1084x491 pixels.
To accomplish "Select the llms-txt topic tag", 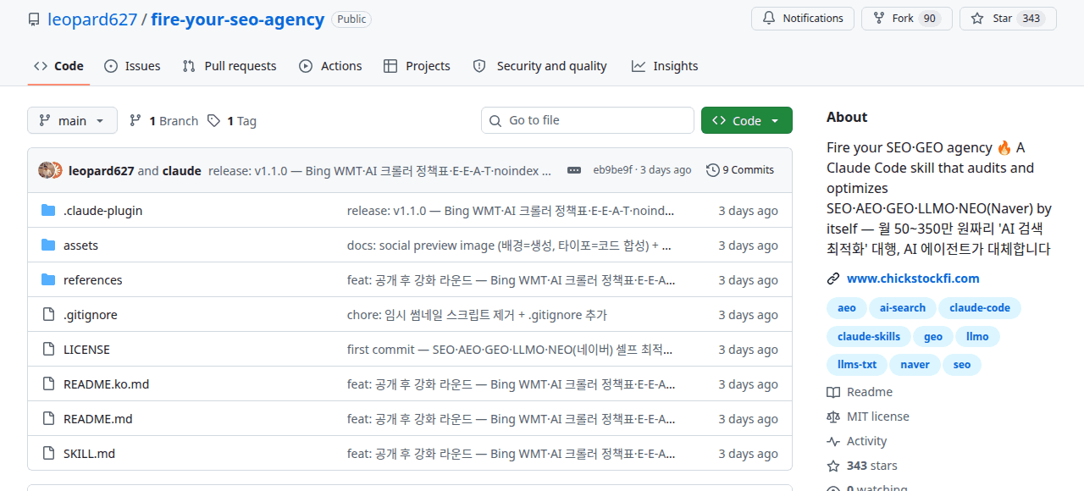I will point(857,365).
